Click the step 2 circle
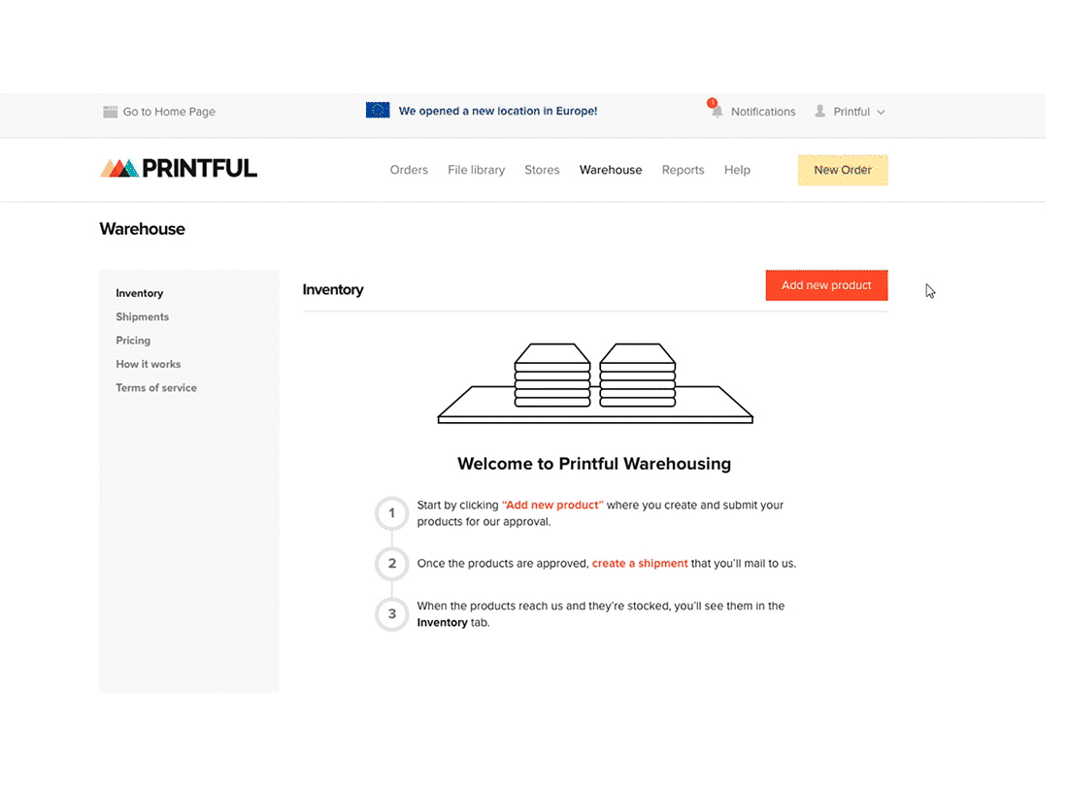This screenshot has height=786, width=1068. 391,564
